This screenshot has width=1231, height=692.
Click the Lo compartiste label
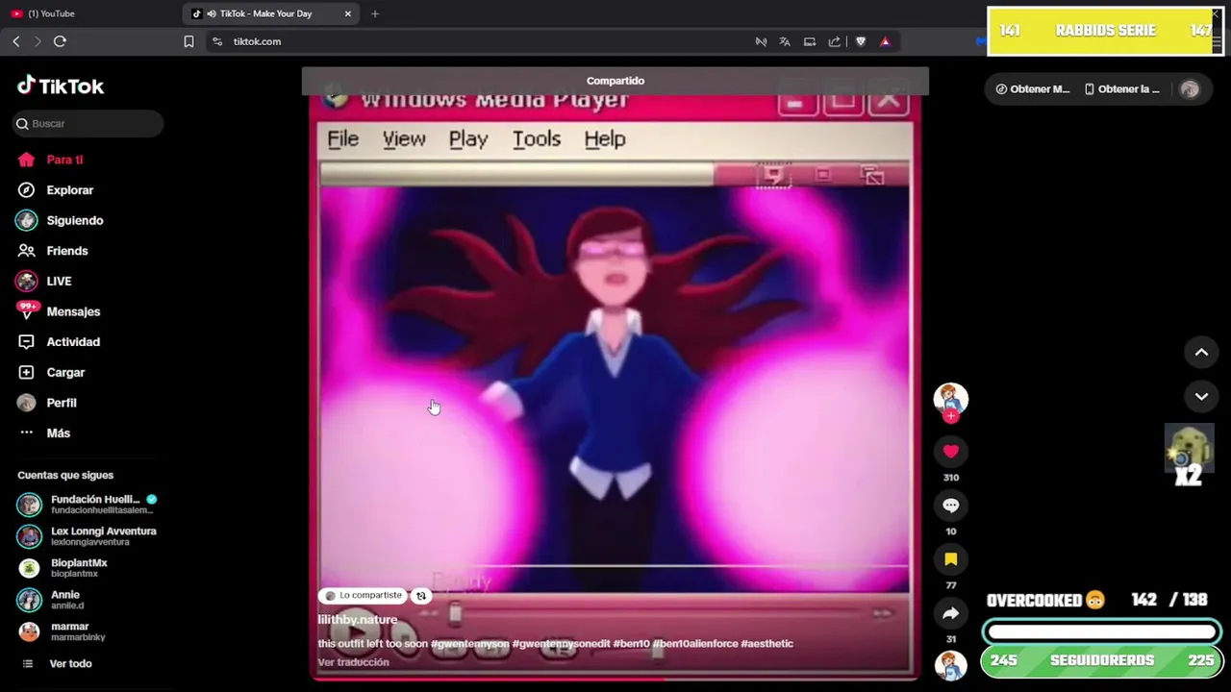364,596
